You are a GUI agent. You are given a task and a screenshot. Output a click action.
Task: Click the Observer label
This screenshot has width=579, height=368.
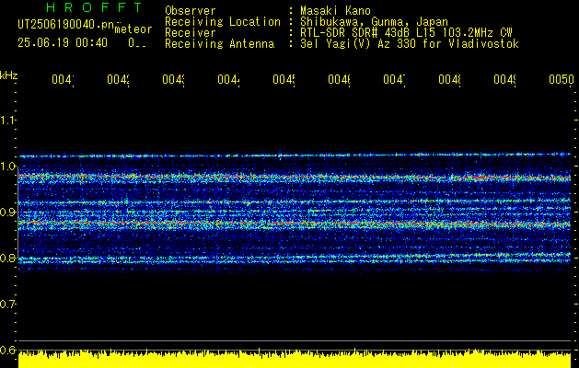(191, 10)
